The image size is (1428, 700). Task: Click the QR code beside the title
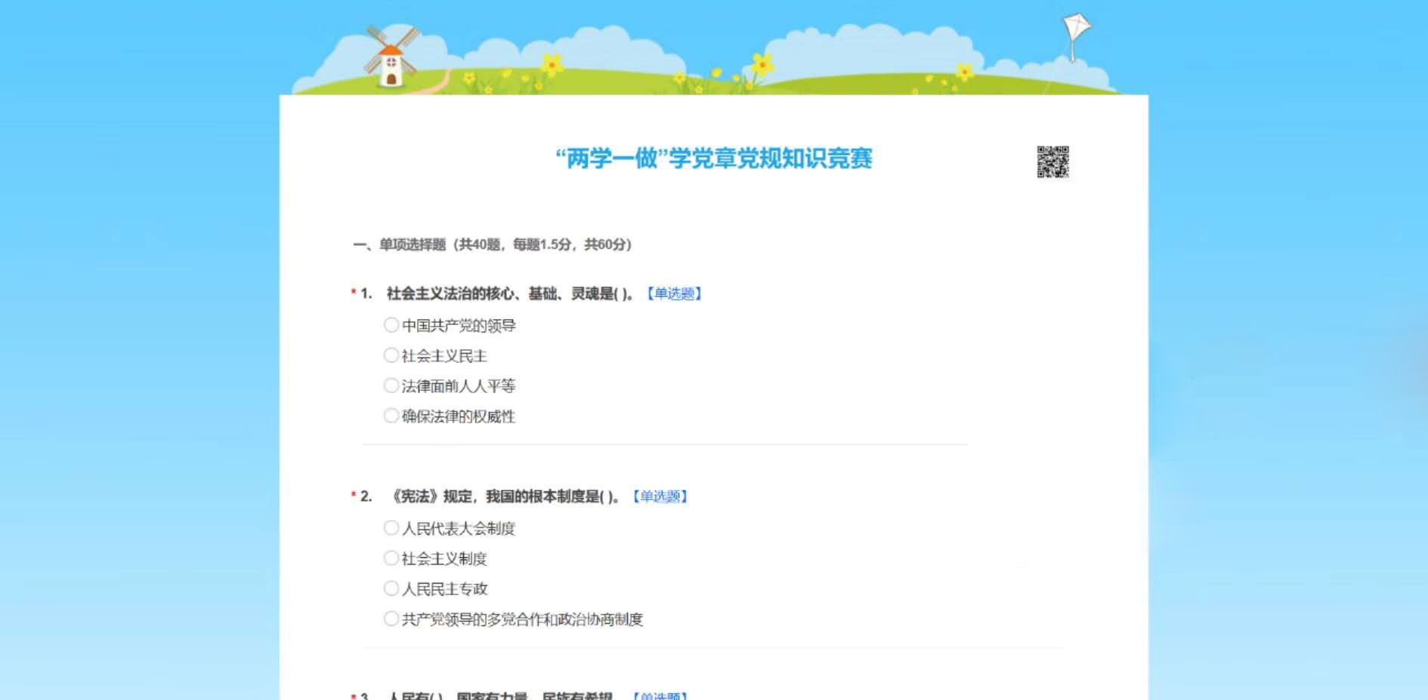[1052, 162]
